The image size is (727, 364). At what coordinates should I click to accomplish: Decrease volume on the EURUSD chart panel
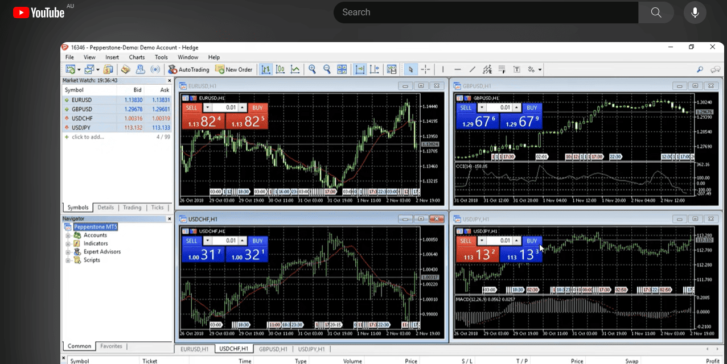(207, 107)
